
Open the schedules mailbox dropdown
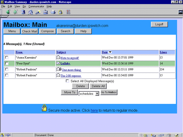click(x=89, y=94)
